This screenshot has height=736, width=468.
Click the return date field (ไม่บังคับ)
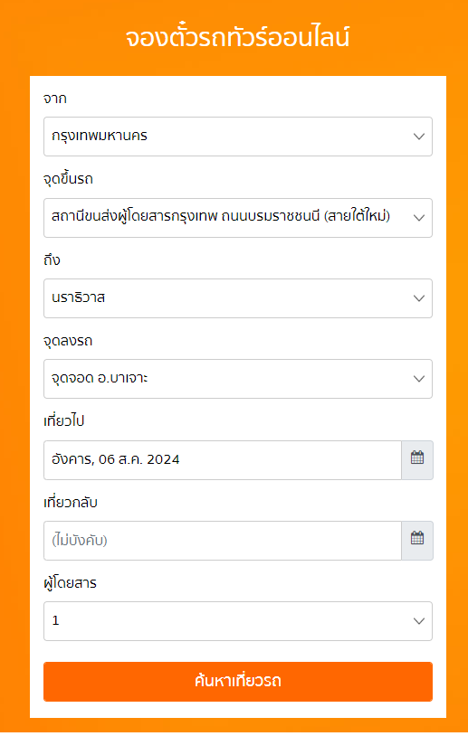coord(223,541)
